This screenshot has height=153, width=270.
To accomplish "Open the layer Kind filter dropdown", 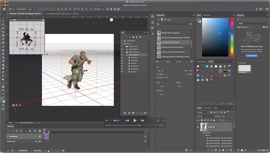I will (x=203, y=112).
